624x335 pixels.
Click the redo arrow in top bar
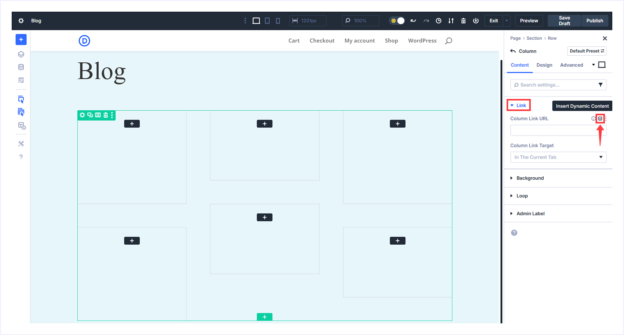click(426, 21)
